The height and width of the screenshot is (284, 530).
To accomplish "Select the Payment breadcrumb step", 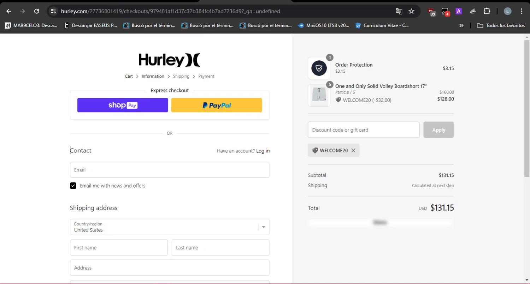I will pos(206,76).
